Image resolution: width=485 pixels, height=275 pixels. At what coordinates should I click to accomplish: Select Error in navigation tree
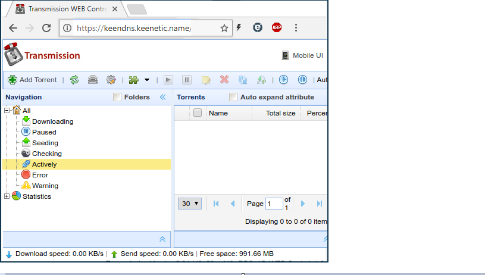point(40,175)
